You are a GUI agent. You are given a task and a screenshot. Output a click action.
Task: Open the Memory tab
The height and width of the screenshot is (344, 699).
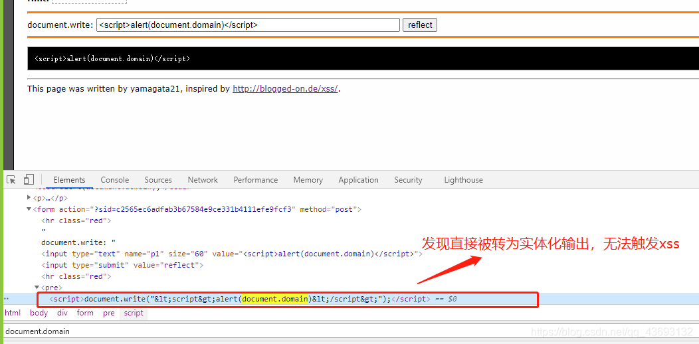(x=308, y=180)
